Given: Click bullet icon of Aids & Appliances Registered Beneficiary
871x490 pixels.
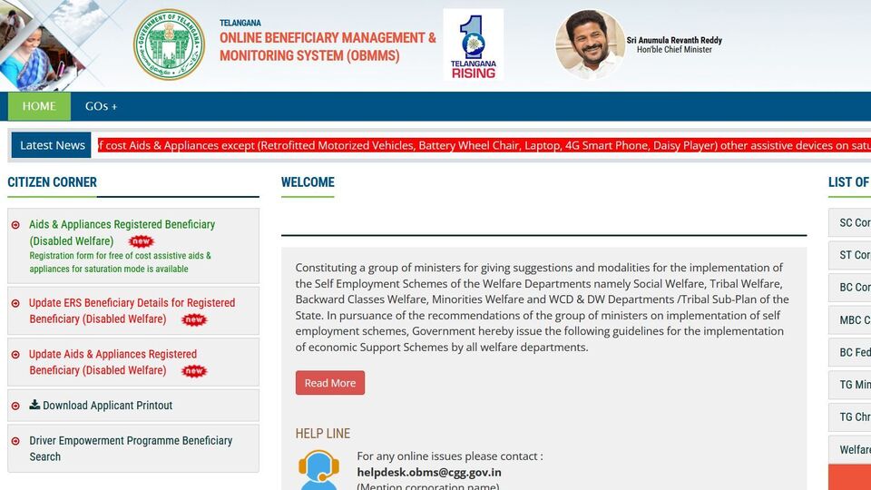Looking at the screenshot, I should [15, 225].
